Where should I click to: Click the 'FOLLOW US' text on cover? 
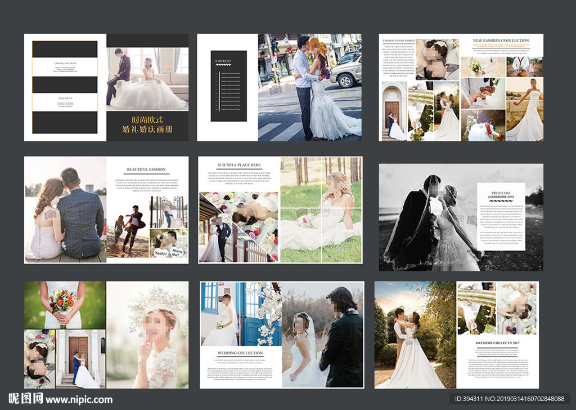pos(65,99)
